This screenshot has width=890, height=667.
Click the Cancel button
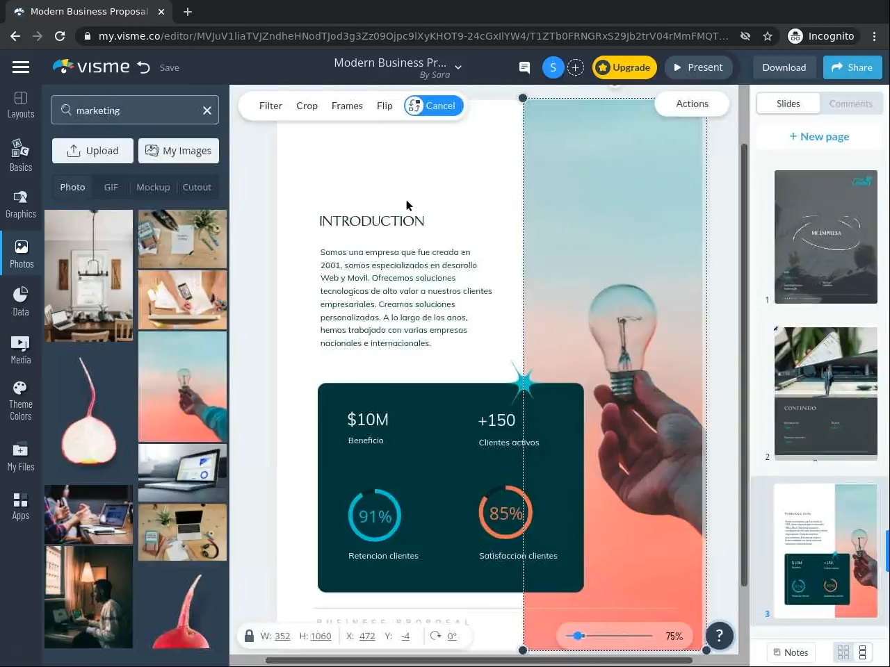pos(433,106)
